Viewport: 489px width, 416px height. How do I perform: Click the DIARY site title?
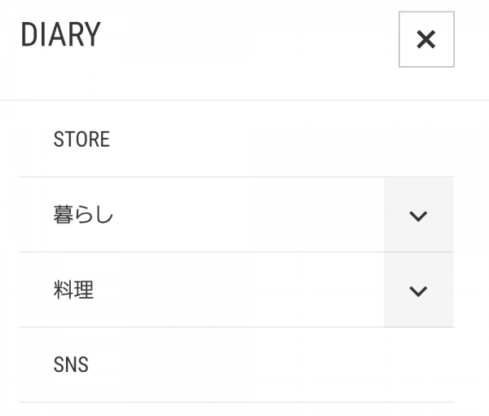point(60,34)
